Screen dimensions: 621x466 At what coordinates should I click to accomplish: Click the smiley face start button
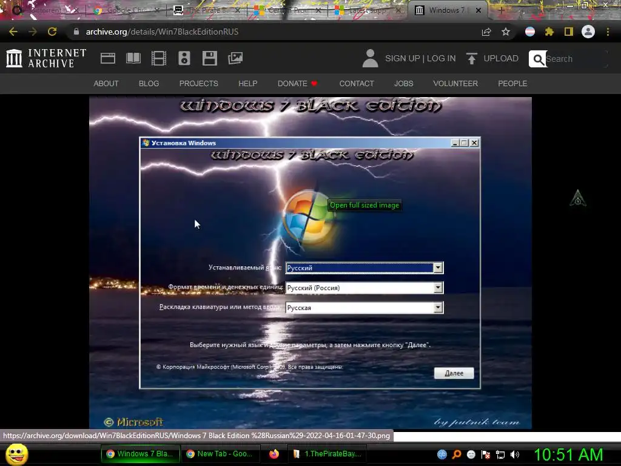pos(16,454)
